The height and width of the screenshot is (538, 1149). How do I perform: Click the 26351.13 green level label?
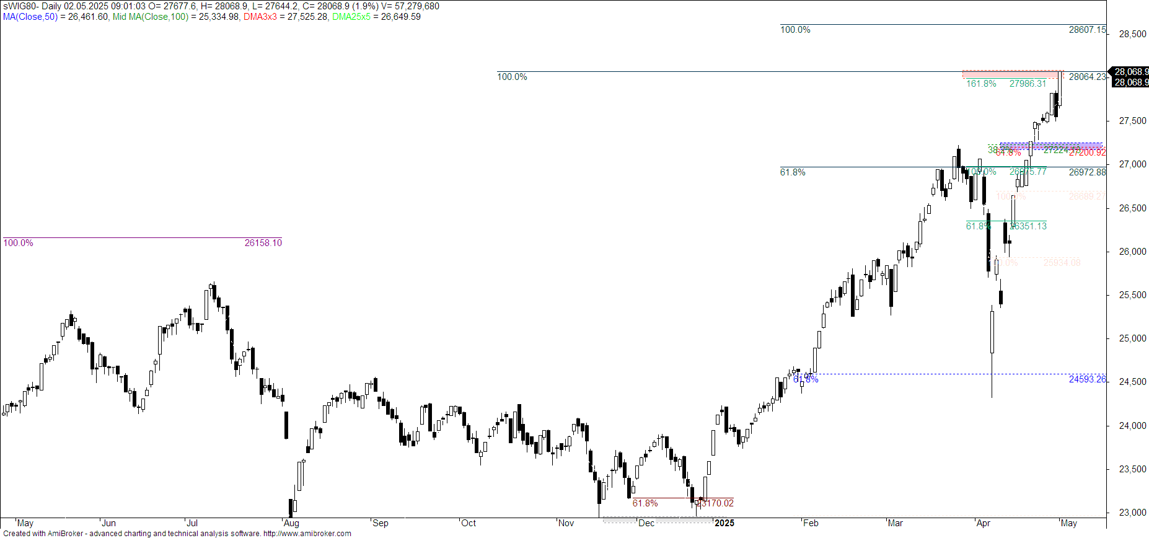(x=1028, y=226)
